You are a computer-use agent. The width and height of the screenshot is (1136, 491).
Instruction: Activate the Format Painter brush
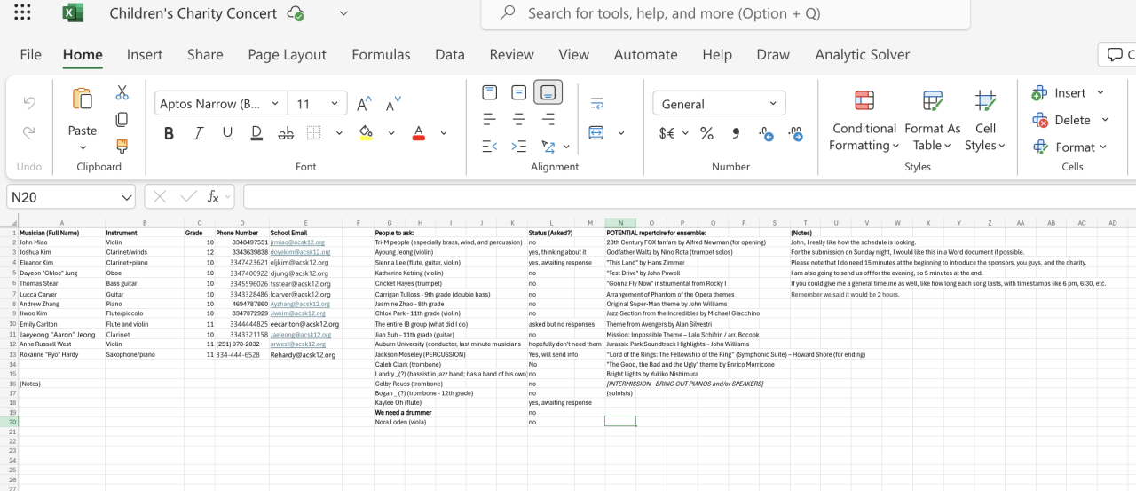[x=122, y=146]
